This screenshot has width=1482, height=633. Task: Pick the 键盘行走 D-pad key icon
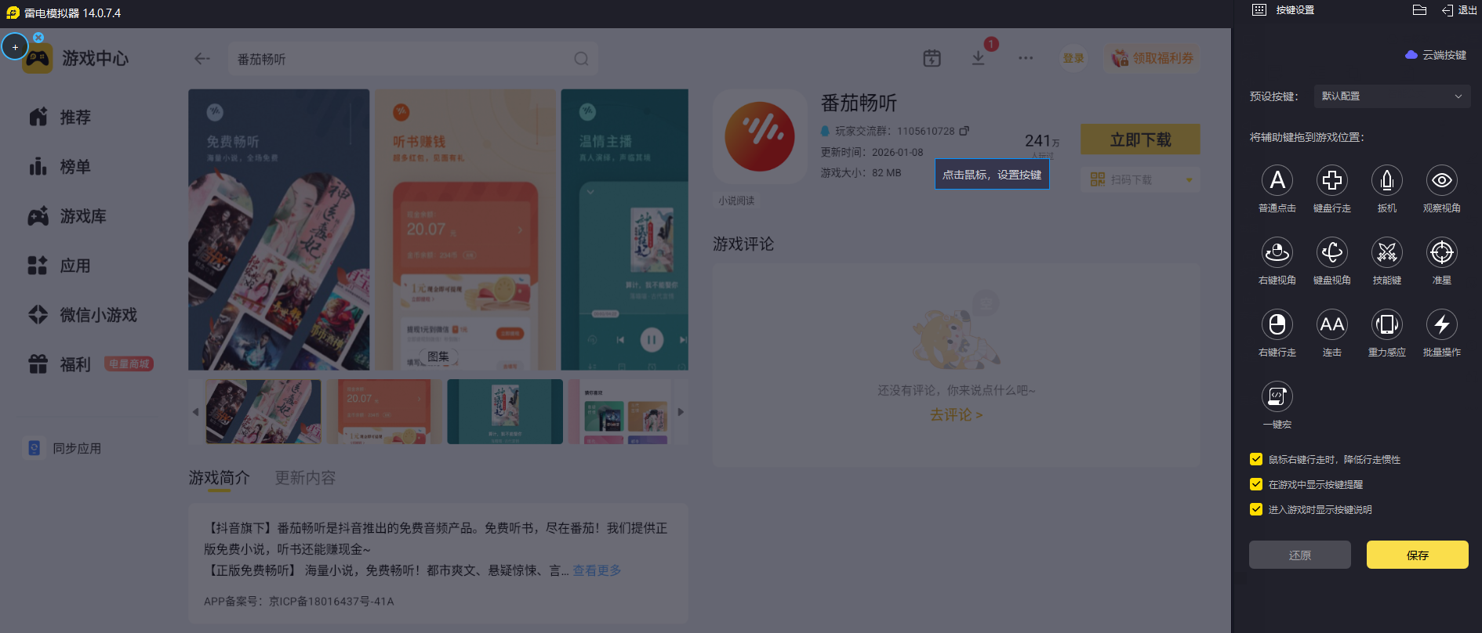pos(1332,180)
